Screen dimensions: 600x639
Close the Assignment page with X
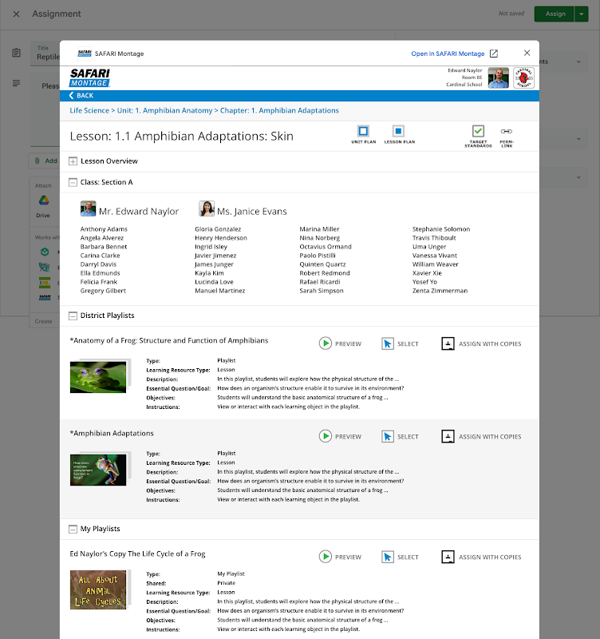coord(16,14)
